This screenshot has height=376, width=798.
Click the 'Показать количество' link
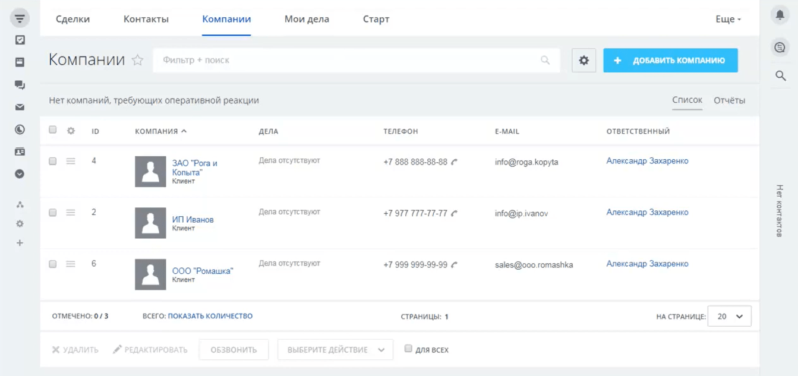pos(212,315)
